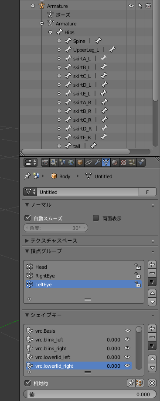Select the Head vertex group
The height and width of the screenshot is (401, 160).
[x=84, y=267]
